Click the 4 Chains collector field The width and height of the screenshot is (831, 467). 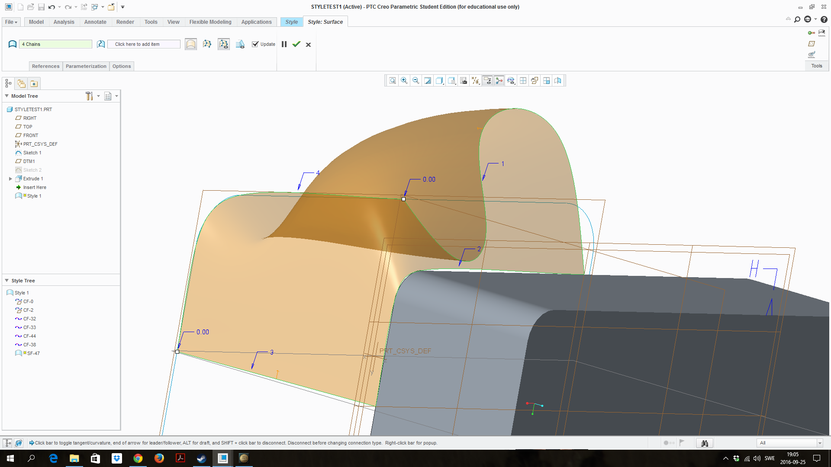point(55,44)
